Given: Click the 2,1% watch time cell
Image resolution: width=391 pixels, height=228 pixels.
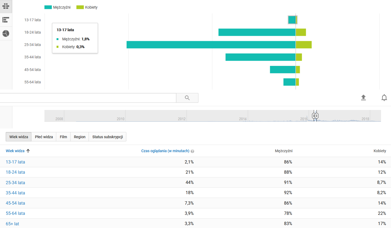Looking at the screenshot, I should [189, 162].
